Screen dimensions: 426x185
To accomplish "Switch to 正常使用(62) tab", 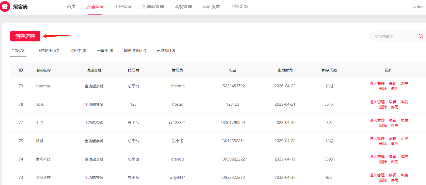I will [48, 51].
